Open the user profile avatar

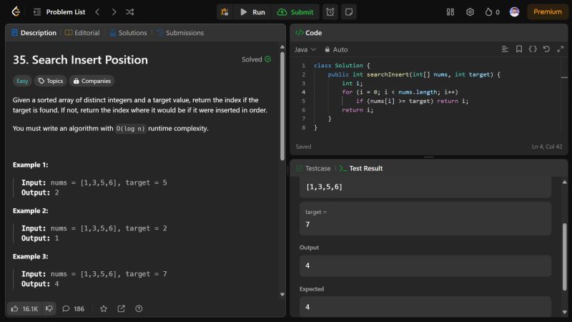[514, 12]
